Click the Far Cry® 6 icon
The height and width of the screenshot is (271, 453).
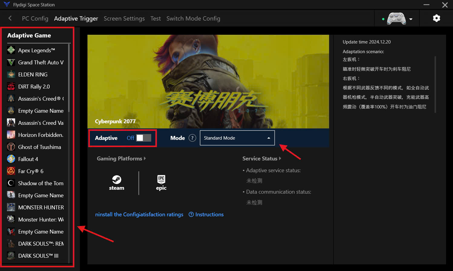(x=11, y=171)
